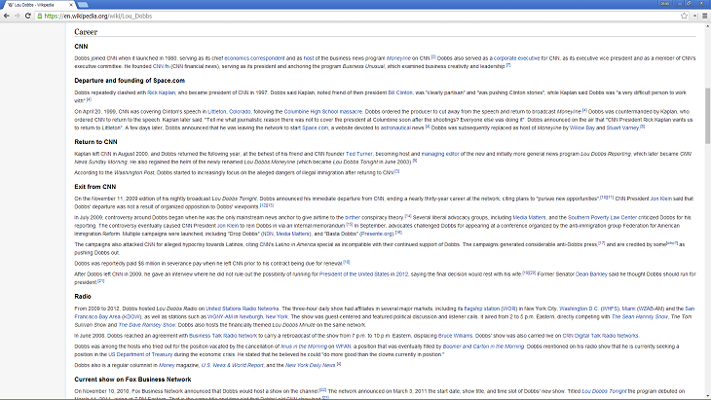This screenshot has height=400, width=711.
Task: Open the Dean Barkley link
Action: 591,274
